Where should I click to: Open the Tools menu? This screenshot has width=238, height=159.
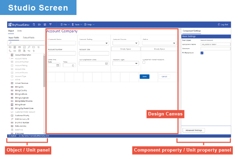coord(77,25)
